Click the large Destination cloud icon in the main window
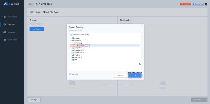Viewport: 210px width, 104px height. [x=163, y=83]
